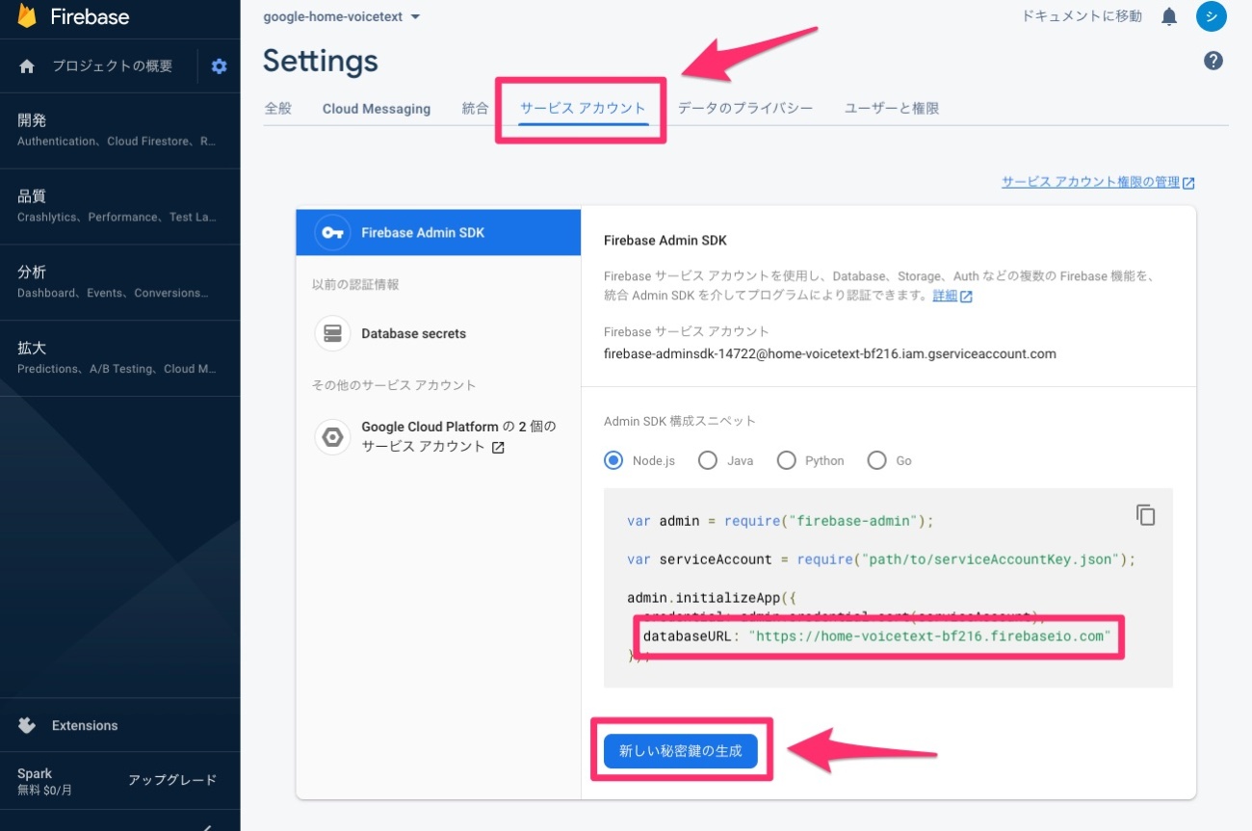Copy the Admin SDK code snippet
The image size is (1252, 831).
(1145, 515)
